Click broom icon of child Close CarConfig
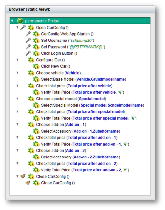165x210 pixels. click(28, 183)
